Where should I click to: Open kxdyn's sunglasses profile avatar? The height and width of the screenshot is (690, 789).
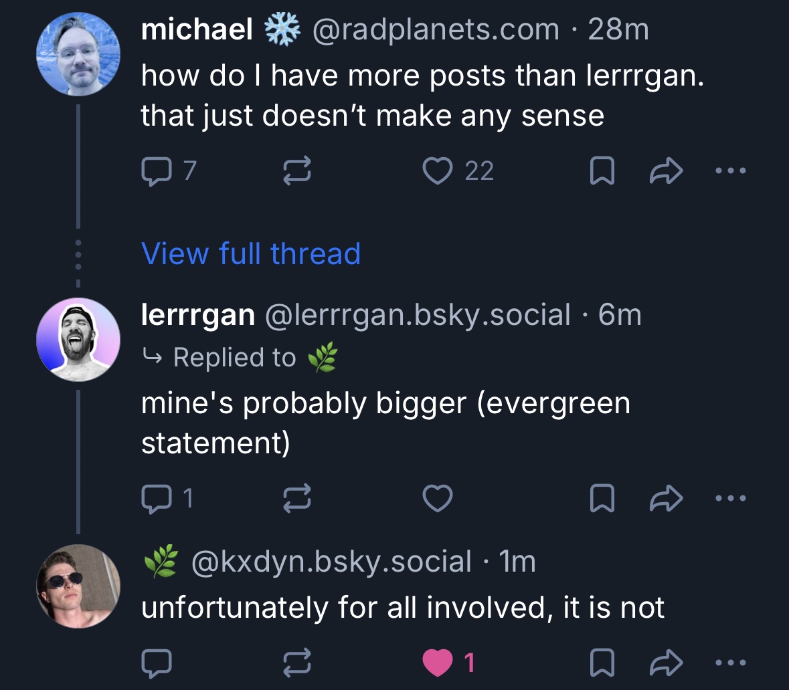[78, 586]
